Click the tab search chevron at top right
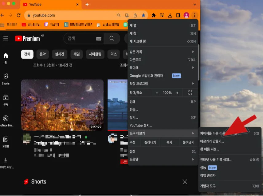This screenshot has width=263, height=196. coord(194,5)
